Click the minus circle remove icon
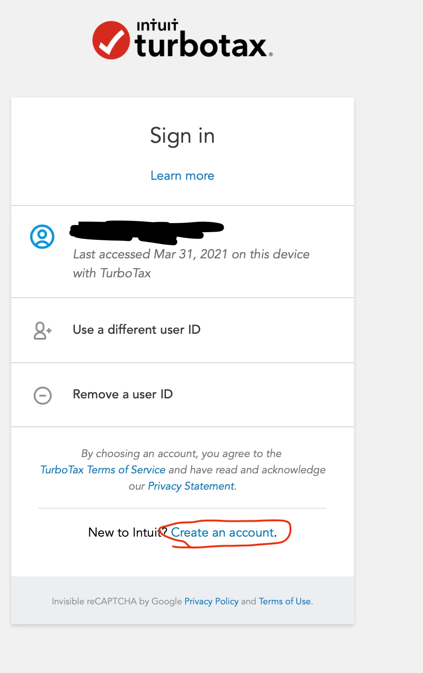Image resolution: width=423 pixels, height=673 pixels. coord(43,395)
